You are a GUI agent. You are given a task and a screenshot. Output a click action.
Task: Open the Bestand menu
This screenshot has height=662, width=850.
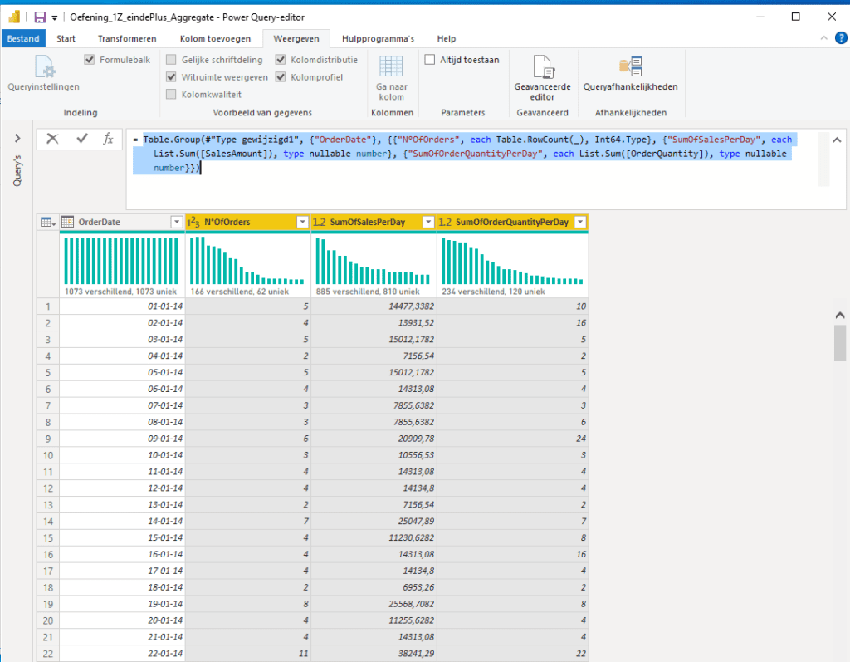[x=23, y=38]
